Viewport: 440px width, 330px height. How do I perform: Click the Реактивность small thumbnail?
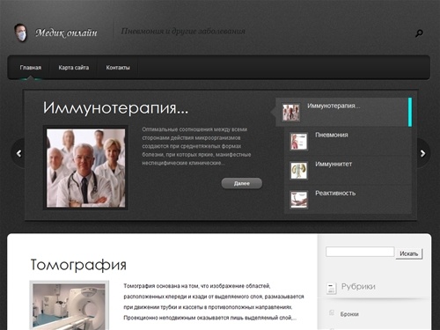[299, 199]
